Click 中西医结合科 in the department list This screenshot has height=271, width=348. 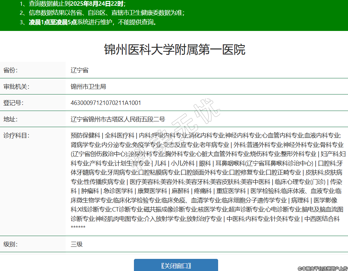[322, 219]
